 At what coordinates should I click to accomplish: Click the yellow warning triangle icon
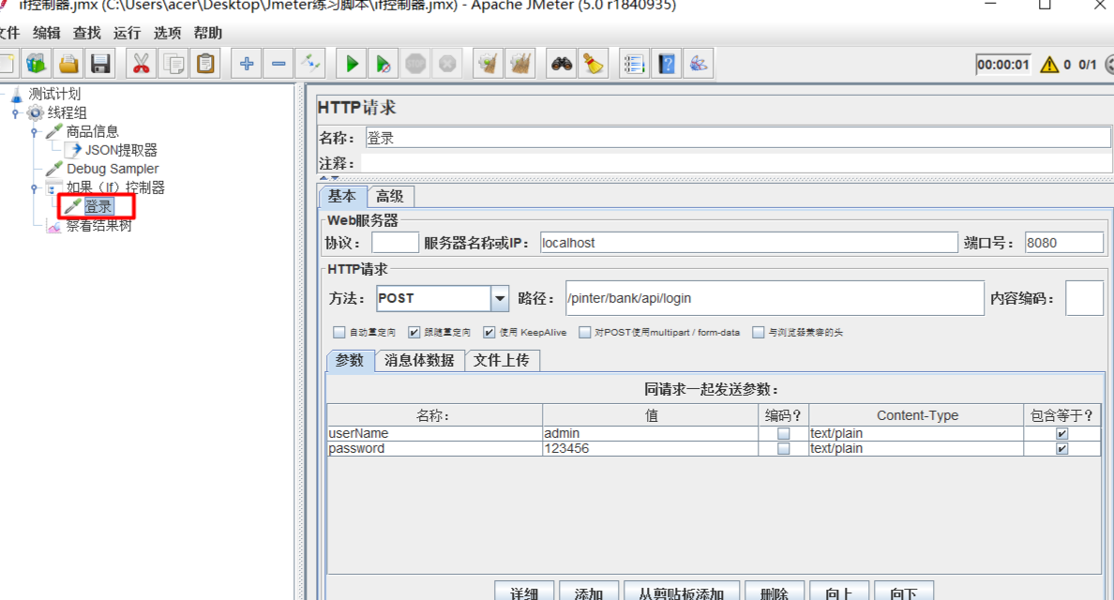click(1049, 65)
